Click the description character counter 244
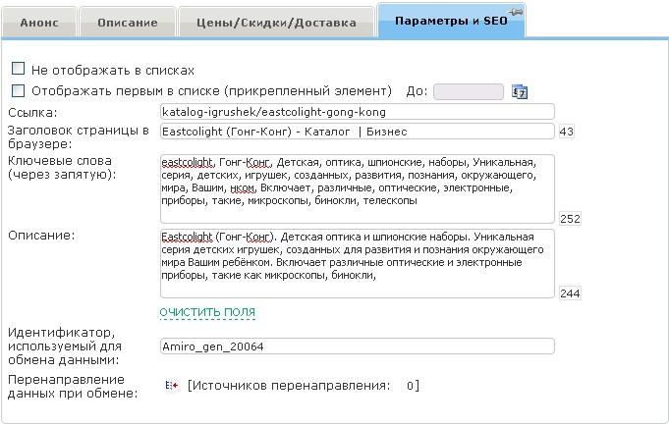 (x=569, y=293)
